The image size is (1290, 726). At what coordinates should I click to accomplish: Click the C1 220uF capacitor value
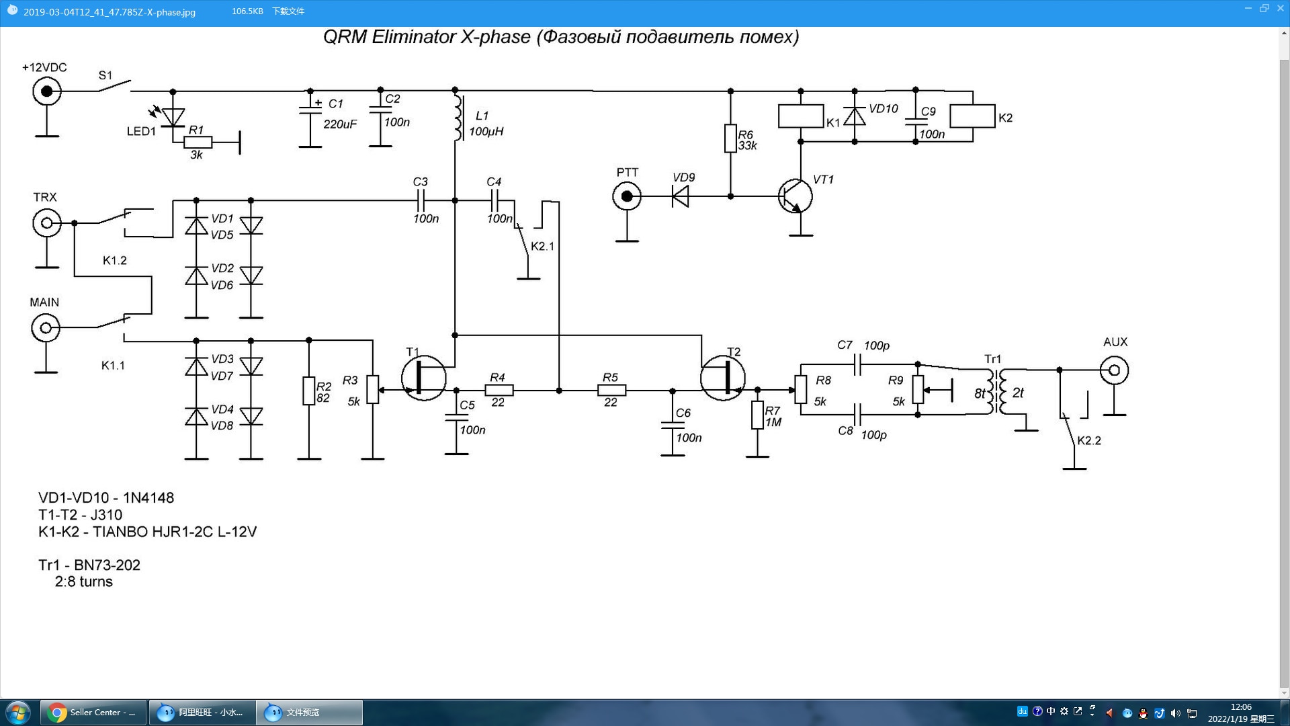[340, 124]
